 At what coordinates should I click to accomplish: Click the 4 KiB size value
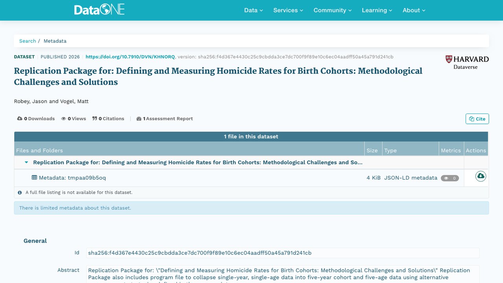point(374,178)
